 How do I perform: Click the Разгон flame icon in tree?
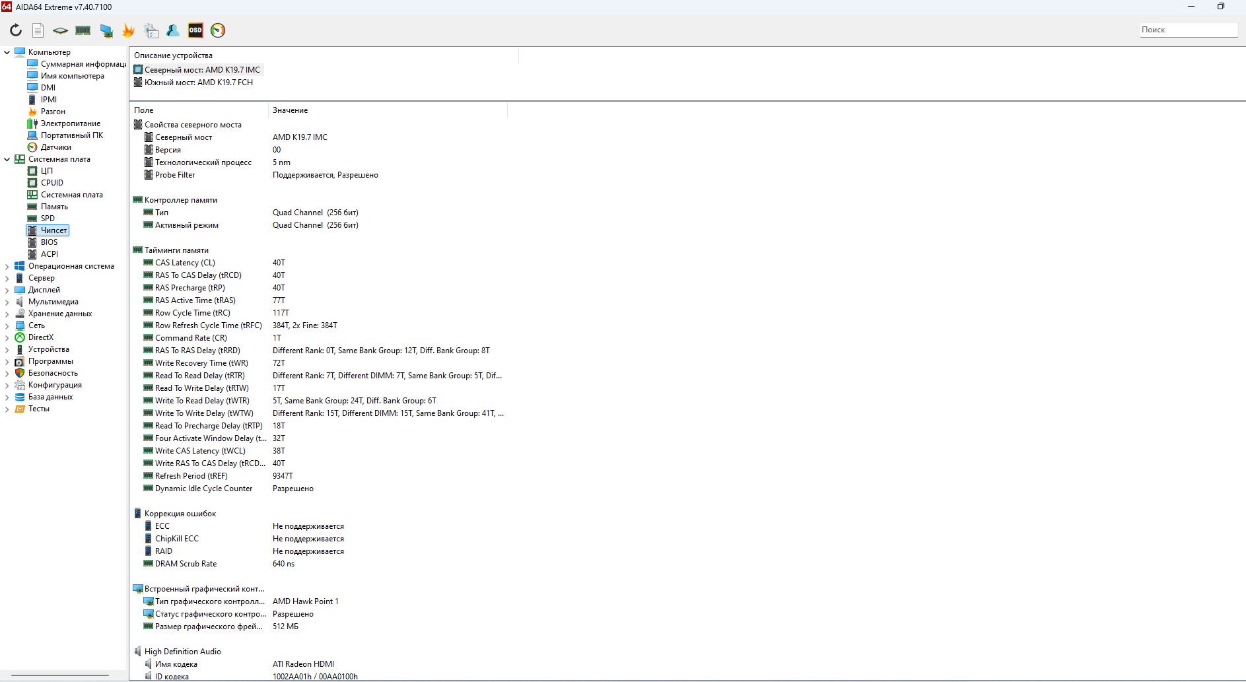pos(32,112)
